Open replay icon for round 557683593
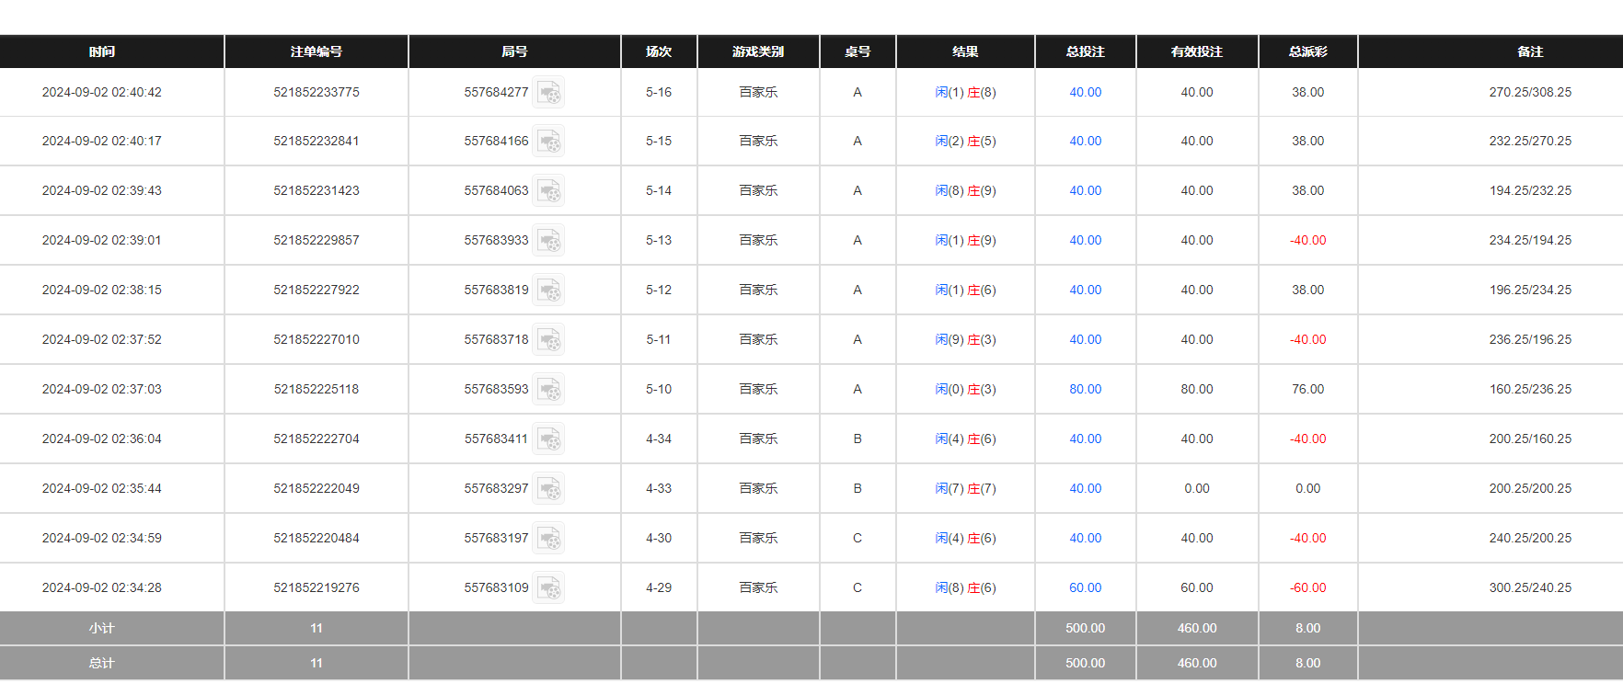The width and height of the screenshot is (1623, 695). click(x=549, y=390)
